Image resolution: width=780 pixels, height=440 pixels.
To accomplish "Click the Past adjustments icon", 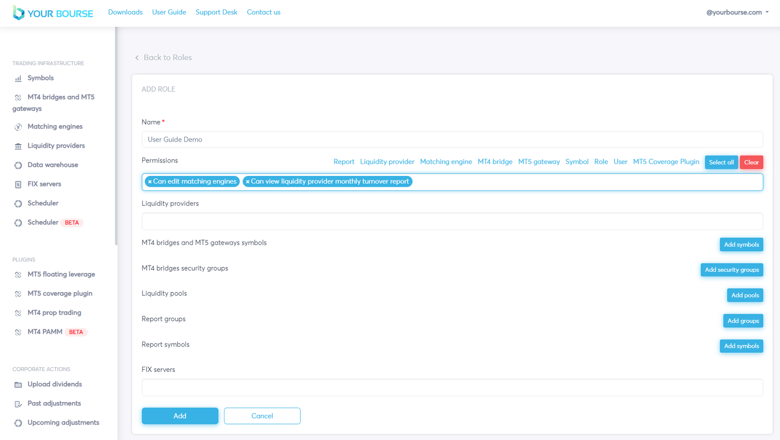I will tap(18, 404).
